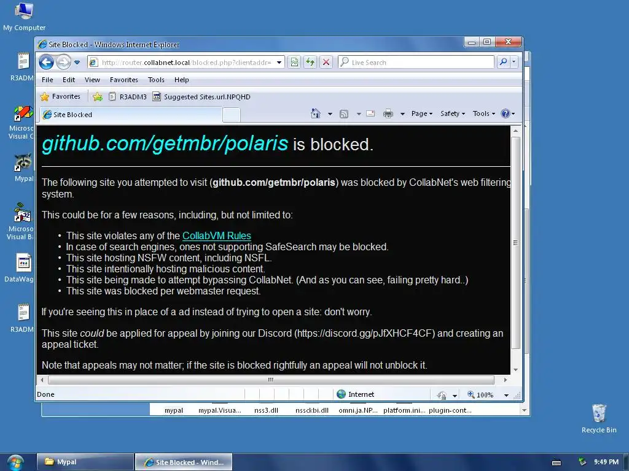Select nss3.dll in the Mypal folder window
The height and width of the screenshot is (471, 629).
click(x=266, y=410)
